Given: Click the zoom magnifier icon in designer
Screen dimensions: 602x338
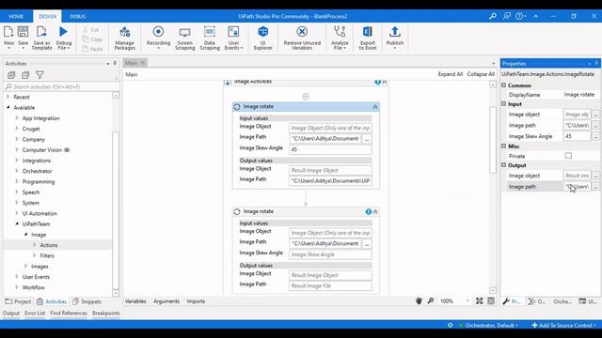Looking at the screenshot, I should (x=431, y=301).
